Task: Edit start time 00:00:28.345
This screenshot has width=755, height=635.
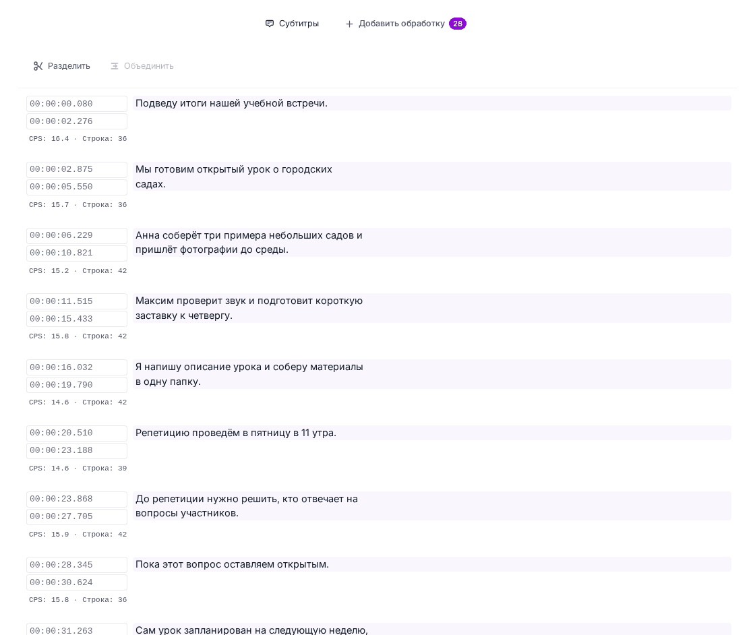Action: tap(77, 565)
